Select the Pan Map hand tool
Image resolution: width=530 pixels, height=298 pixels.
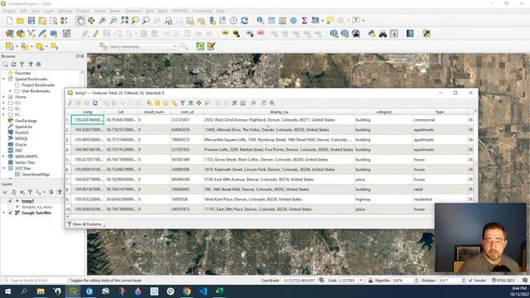[x=80, y=21]
